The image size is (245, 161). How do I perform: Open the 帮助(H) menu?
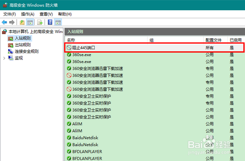click(65, 14)
